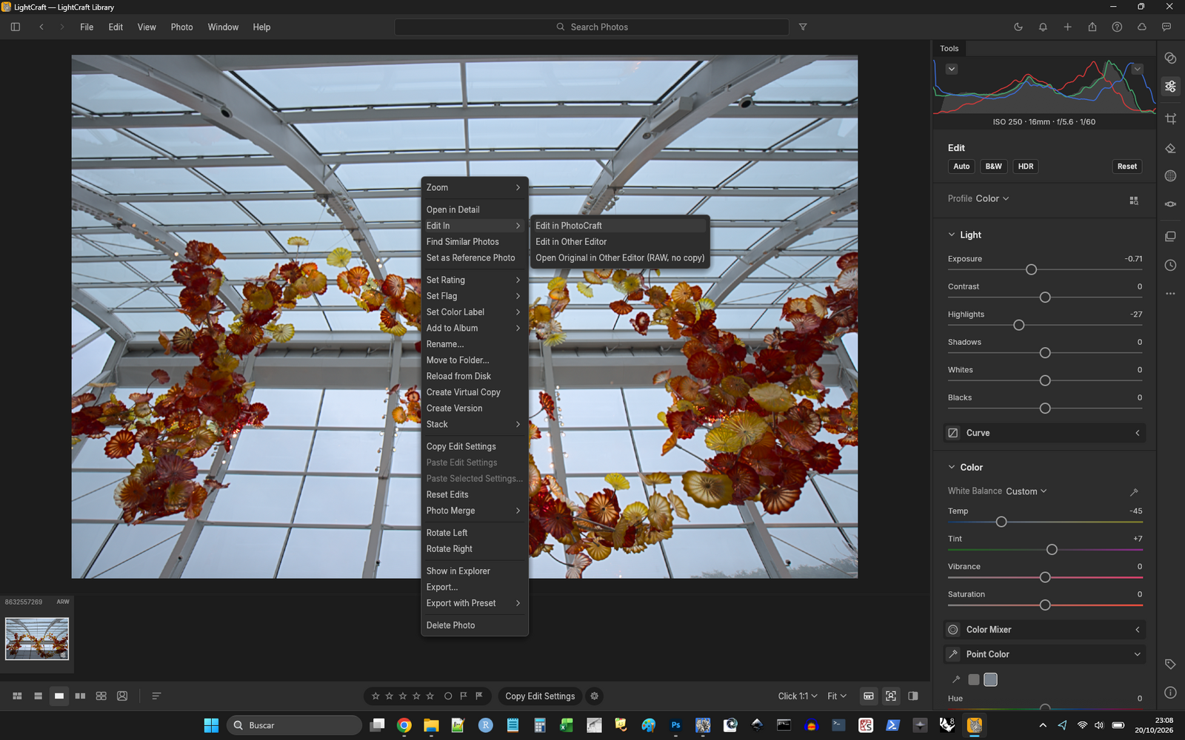
Task: Open the Share icon in top bar
Action: (x=1092, y=27)
